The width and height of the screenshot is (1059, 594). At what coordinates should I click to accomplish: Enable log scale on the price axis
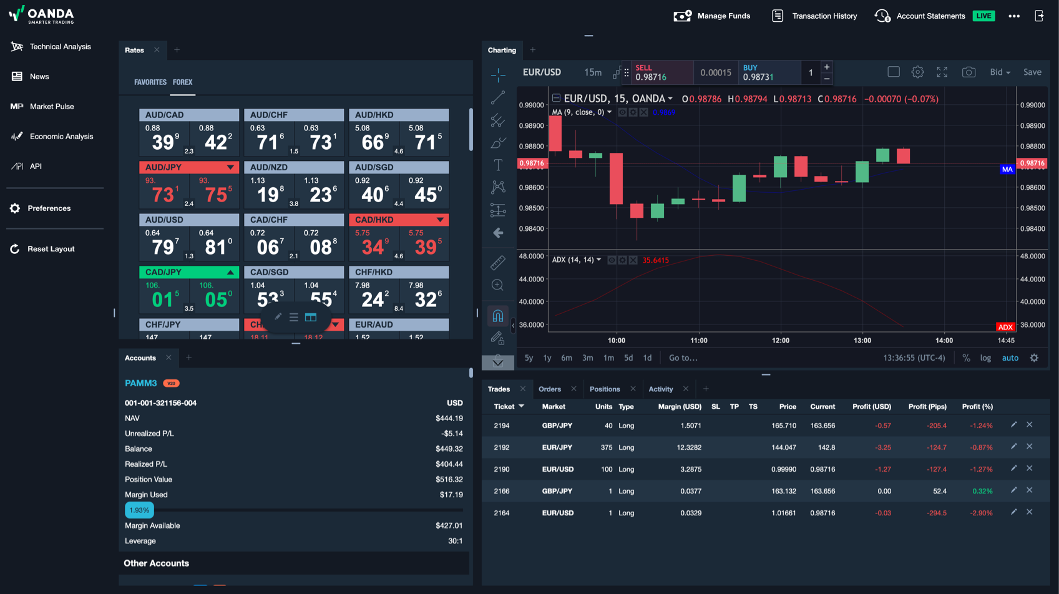(987, 358)
